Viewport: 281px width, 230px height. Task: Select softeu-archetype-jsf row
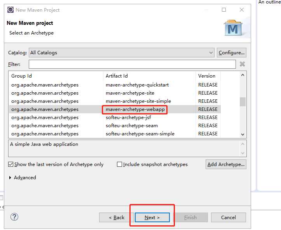[115, 117]
